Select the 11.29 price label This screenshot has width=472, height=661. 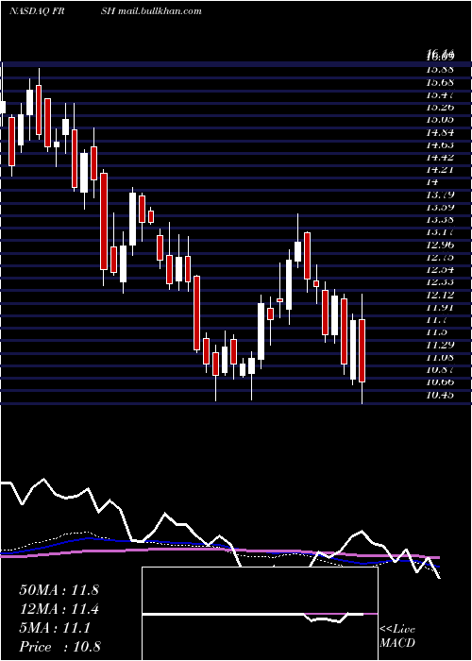pos(440,345)
